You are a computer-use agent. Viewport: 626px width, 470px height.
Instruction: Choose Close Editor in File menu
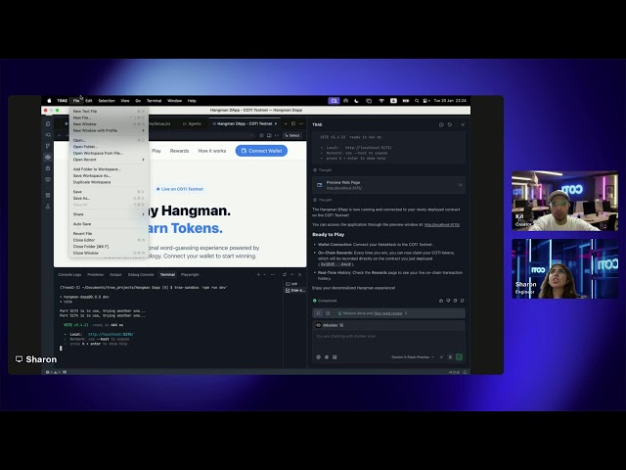coord(109,240)
